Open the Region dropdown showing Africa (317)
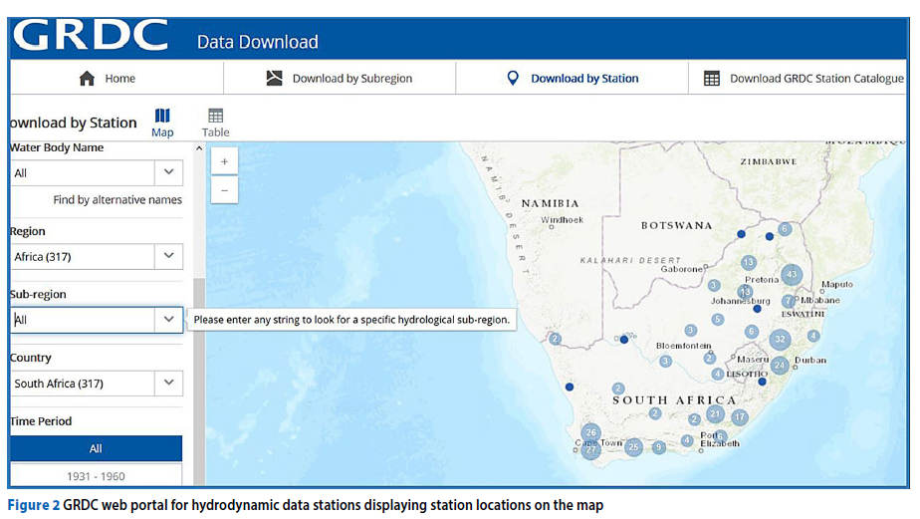920x519 pixels. coord(168,256)
